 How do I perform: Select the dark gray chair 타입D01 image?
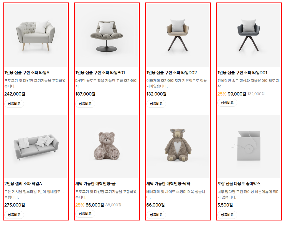coord(249,35)
